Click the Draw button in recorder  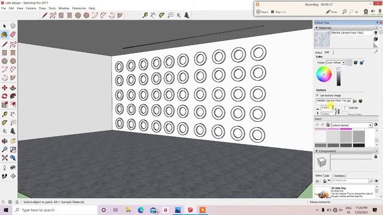[332, 12]
